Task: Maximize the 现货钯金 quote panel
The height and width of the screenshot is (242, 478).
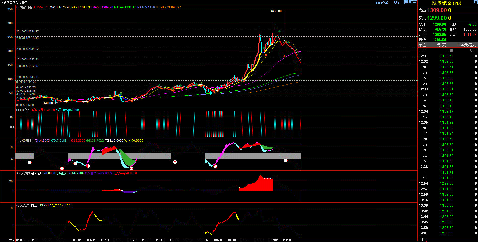Action: coord(475,2)
